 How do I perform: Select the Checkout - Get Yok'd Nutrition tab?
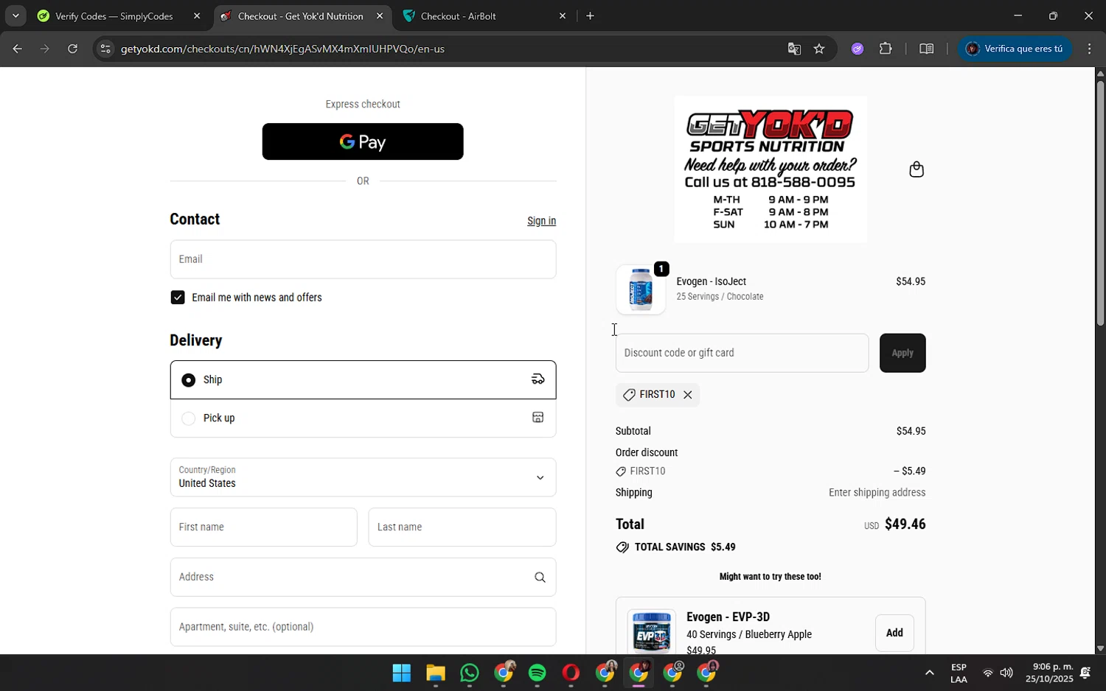(x=300, y=16)
